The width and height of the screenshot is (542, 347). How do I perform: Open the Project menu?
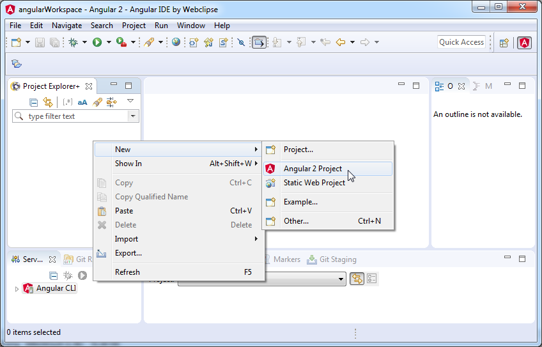pyautogui.click(x=134, y=26)
